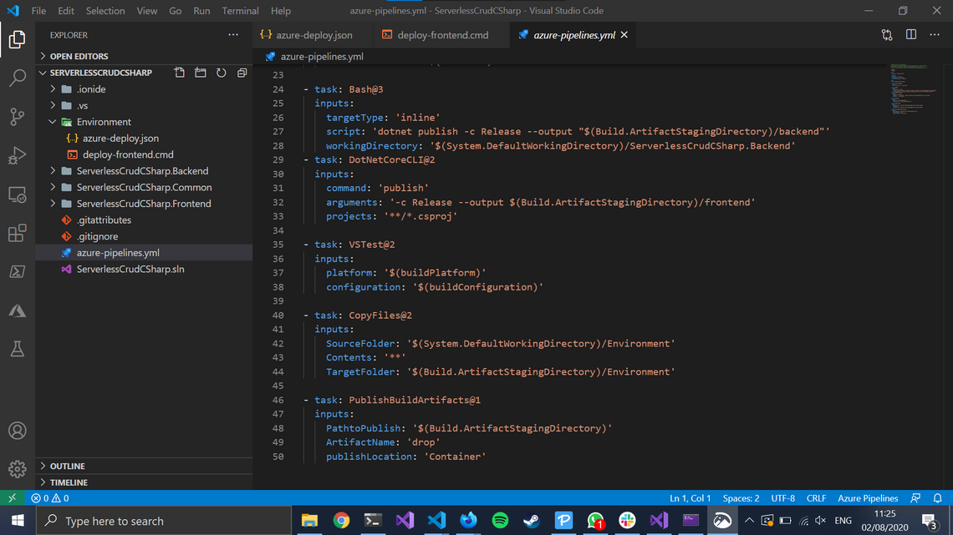Image resolution: width=953 pixels, height=535 pixels.
Task: Click New Folder icon in explorer header
Action: [x=200, y=73]
